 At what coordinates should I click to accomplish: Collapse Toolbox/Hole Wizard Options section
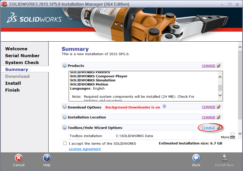65,127
